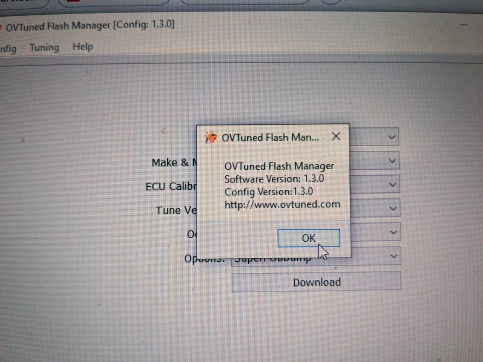483x362 pixels.
Task: Click the Tune Ve label
Action: (176, 210)
